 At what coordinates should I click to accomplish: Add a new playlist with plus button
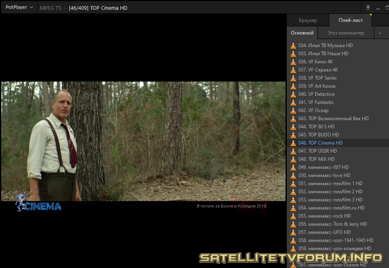[x=380, y=33]
